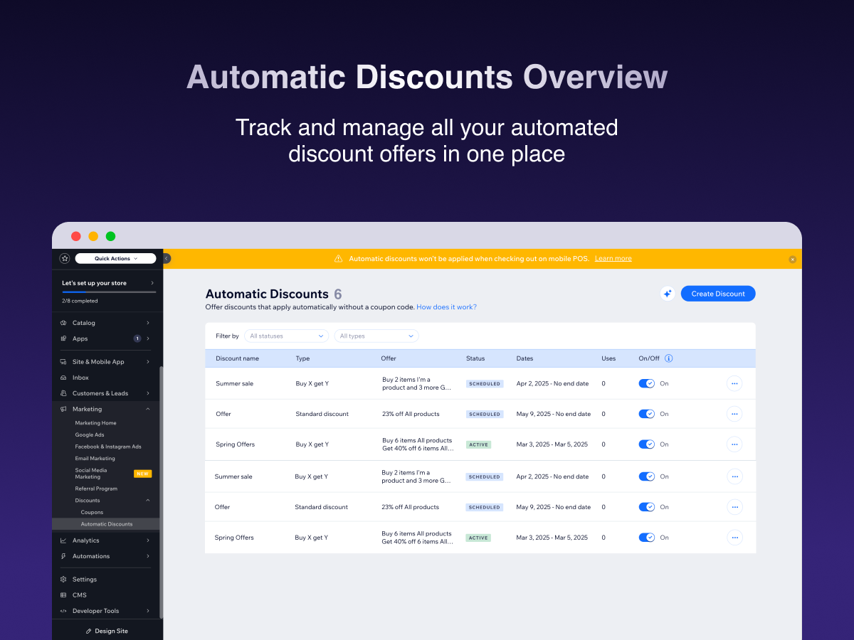Toggle off the first Spring Offers discount
The image size is (854, 640).
click(x=646, y=444)
